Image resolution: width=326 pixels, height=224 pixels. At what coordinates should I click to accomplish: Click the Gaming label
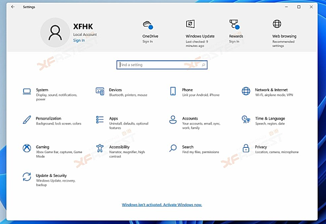tap(42, 147)
